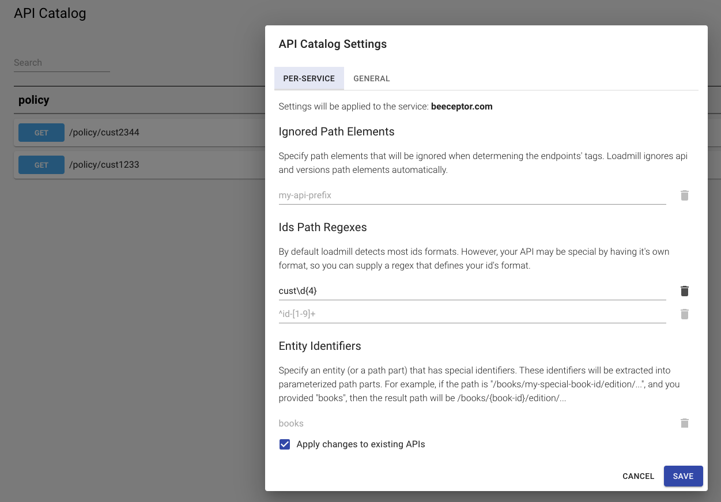
Task: Open the /policy/cust2344 endpoint path
Action: point(104,133)
